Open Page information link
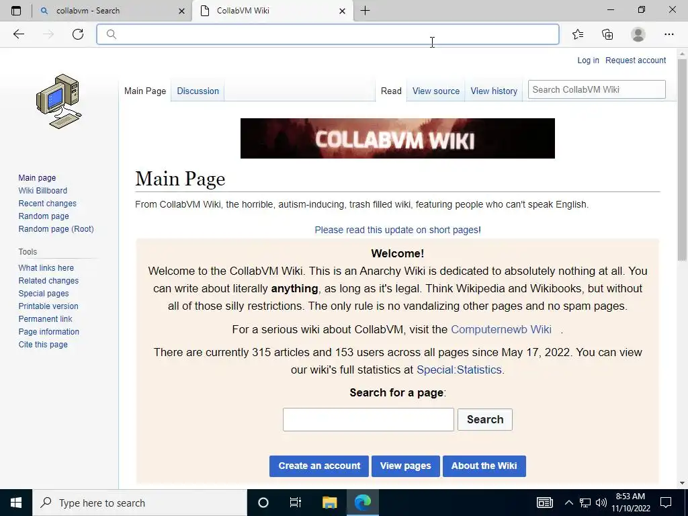688x516 pixels. 48,331
